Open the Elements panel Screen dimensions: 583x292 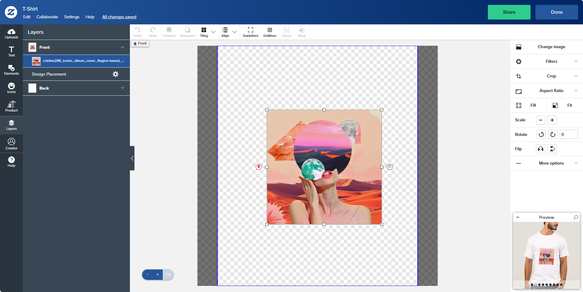tap(11, 70)
